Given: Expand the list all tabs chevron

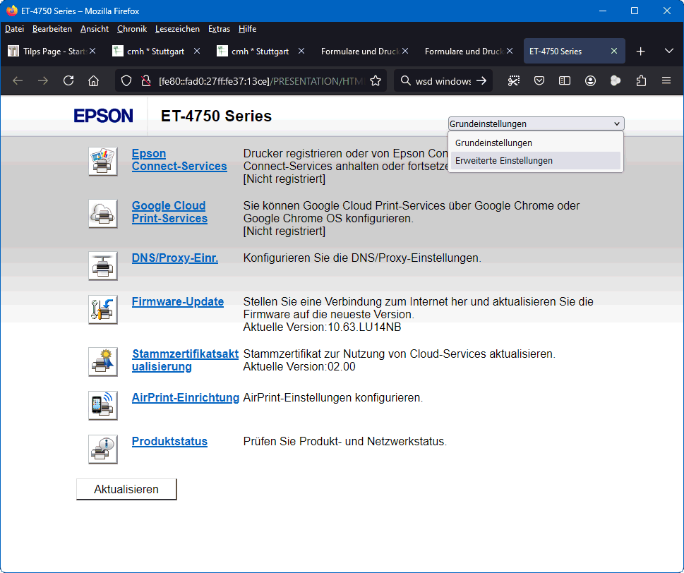Looking at the screenshot, I should (x=668, y=52).
